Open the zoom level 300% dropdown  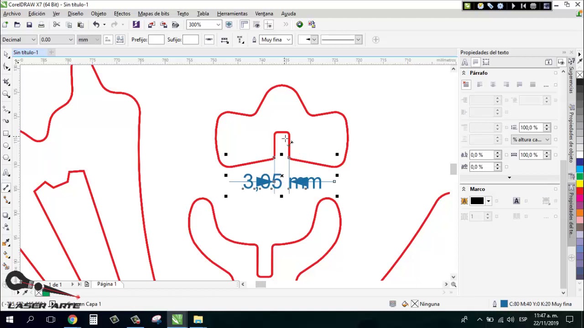tap(219, 25)
